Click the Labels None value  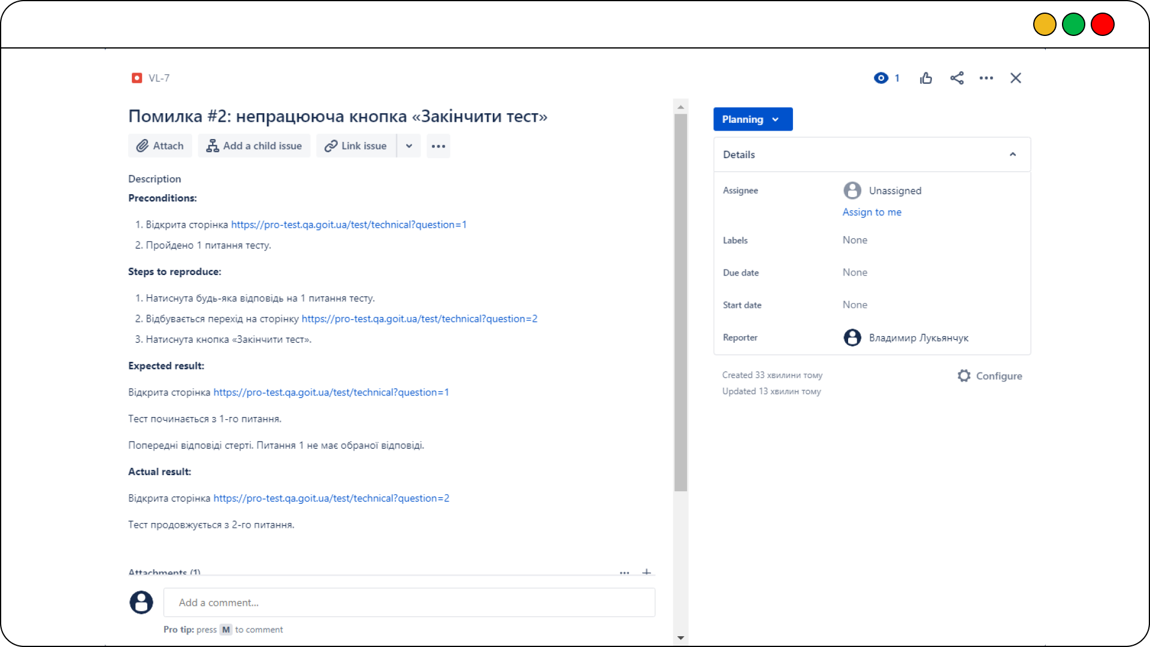point(855,240)
